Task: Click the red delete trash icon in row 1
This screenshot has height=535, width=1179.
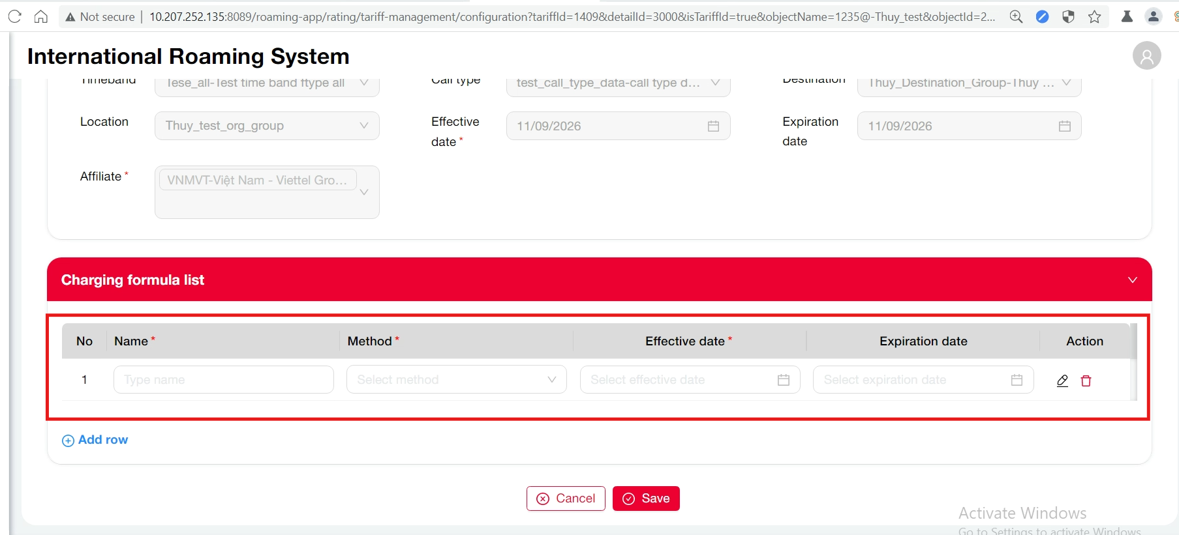Action: 1086,381
